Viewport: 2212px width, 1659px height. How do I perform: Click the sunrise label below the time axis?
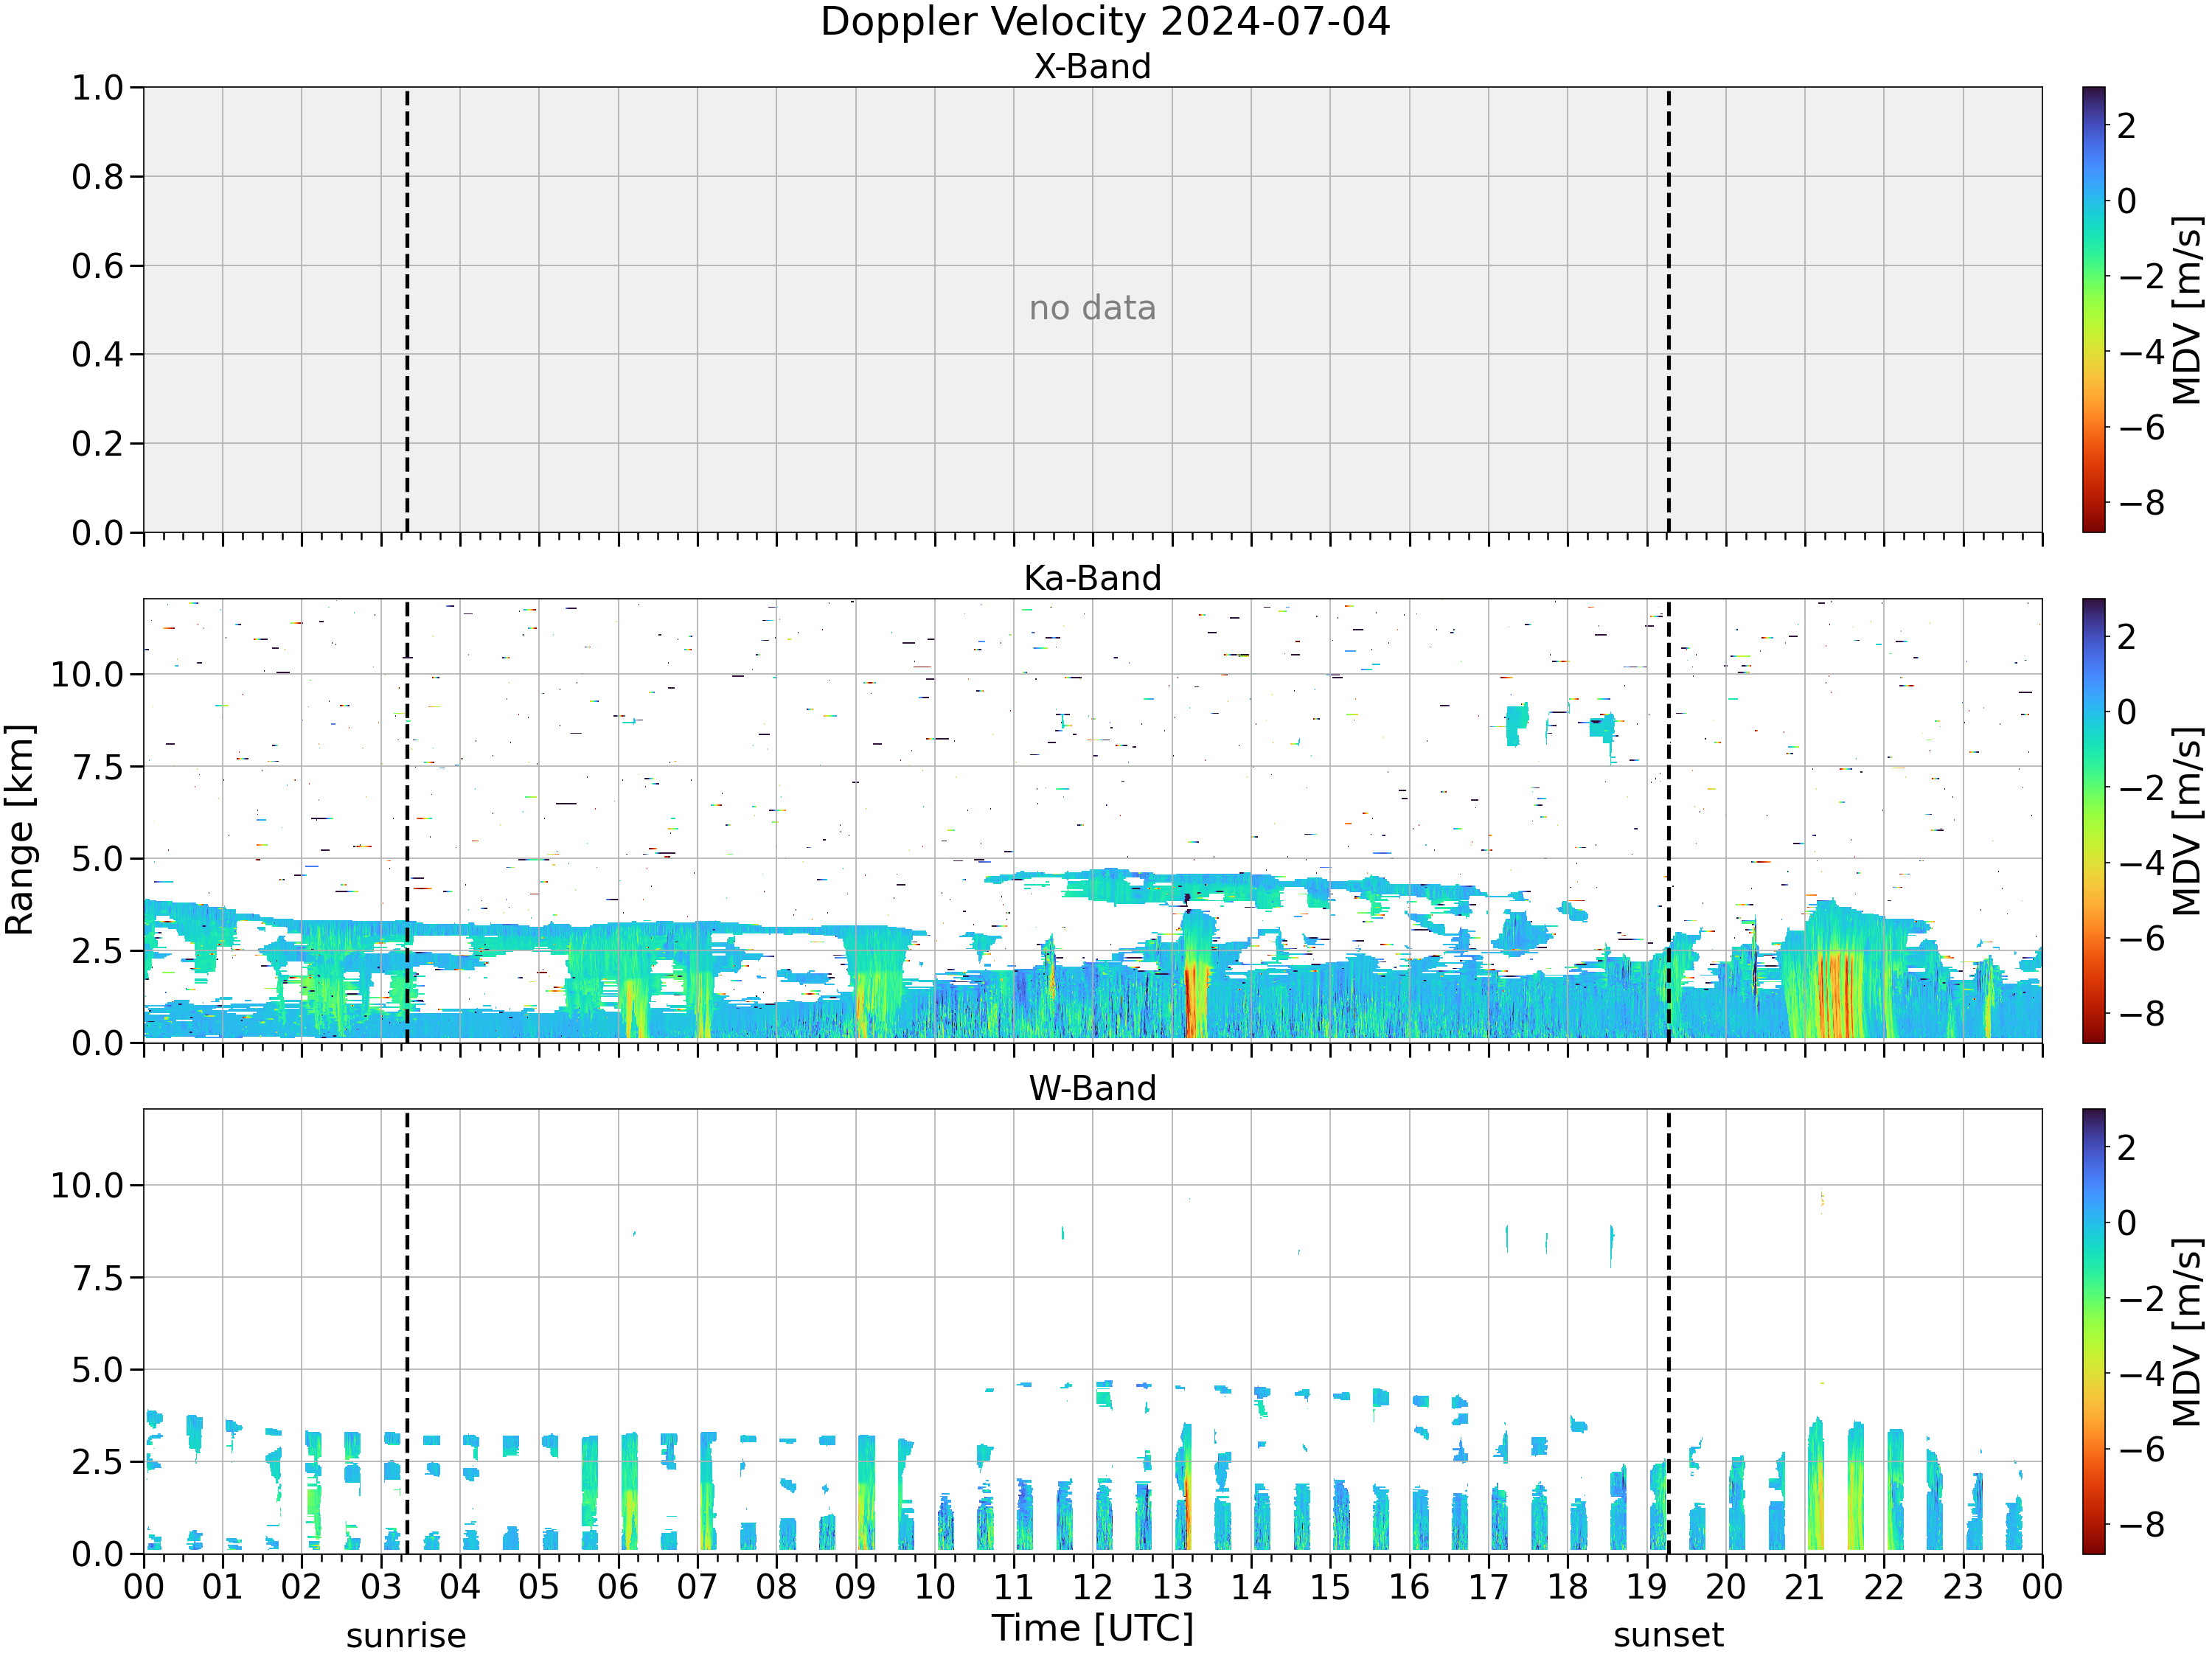[x=406, y=1635]
